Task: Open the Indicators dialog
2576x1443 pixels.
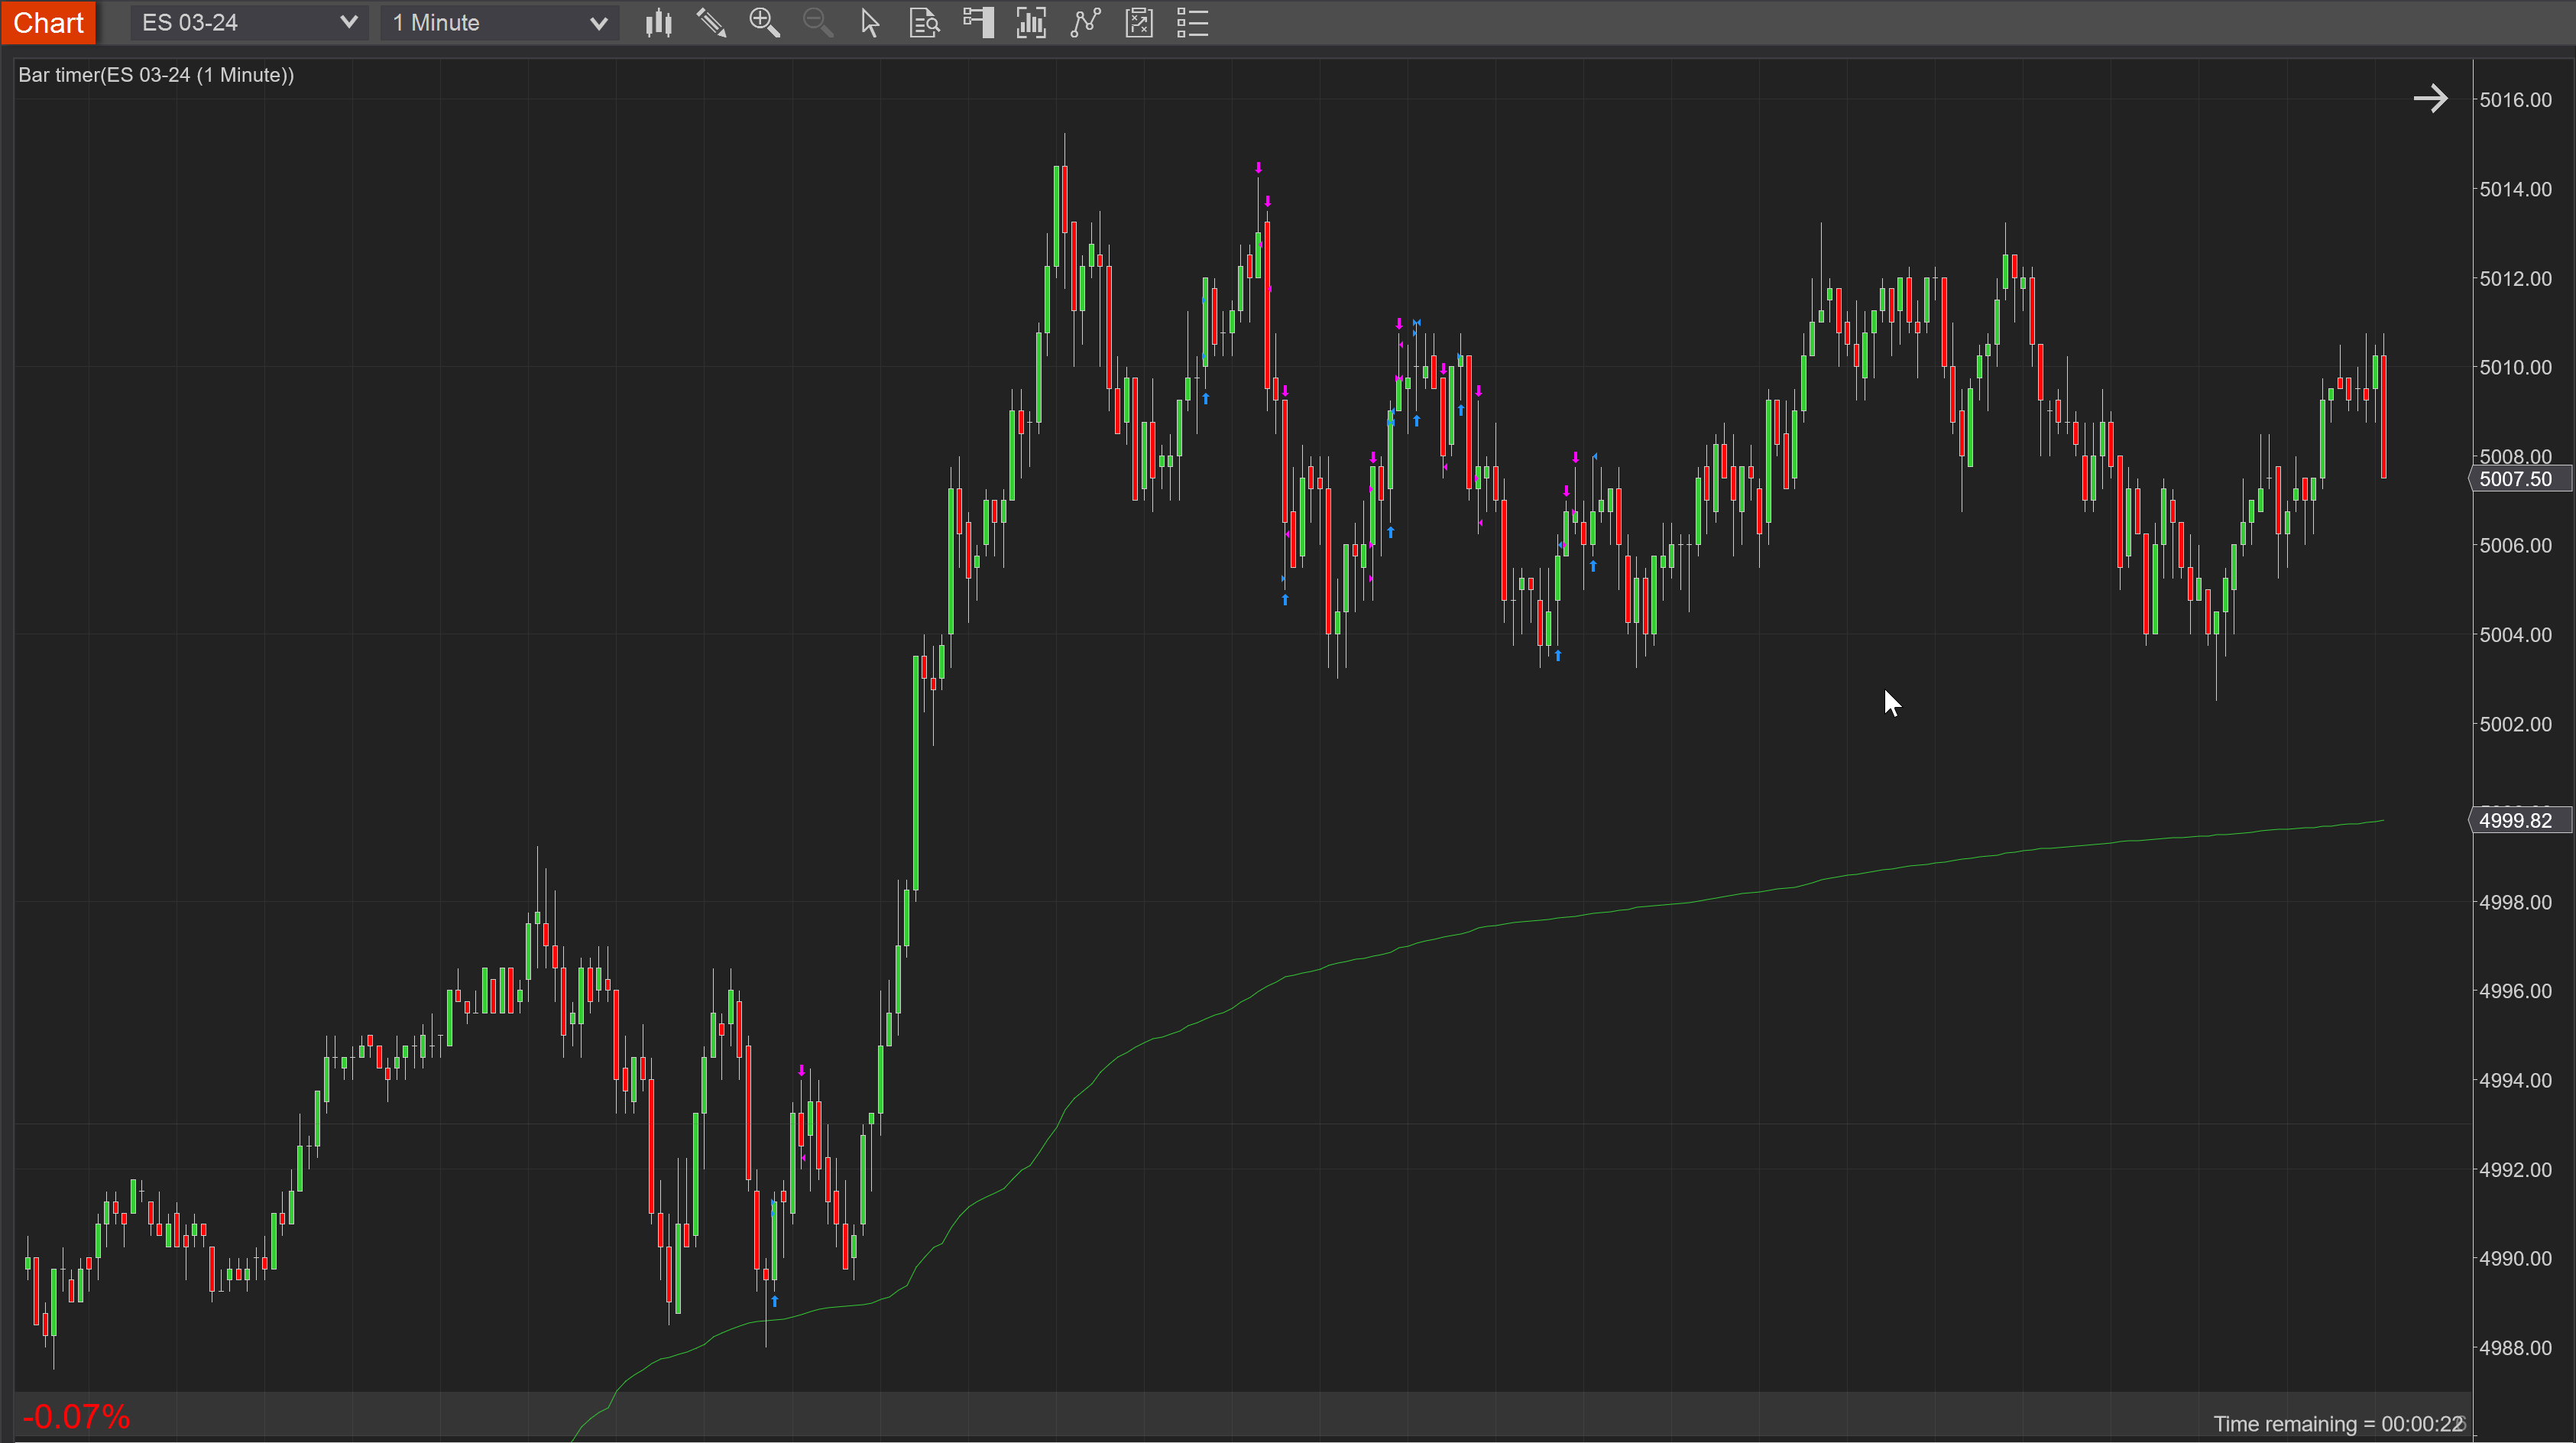Action: pos(1085,23)
